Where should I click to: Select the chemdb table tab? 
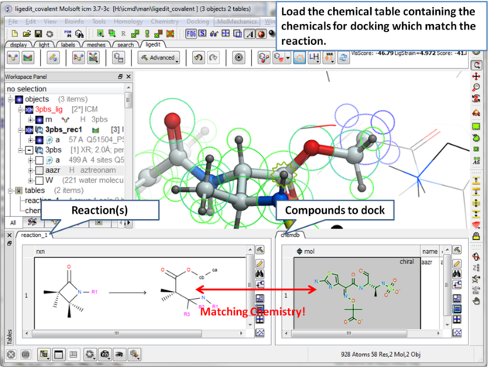pyautogui.click(x=290, y=235)
